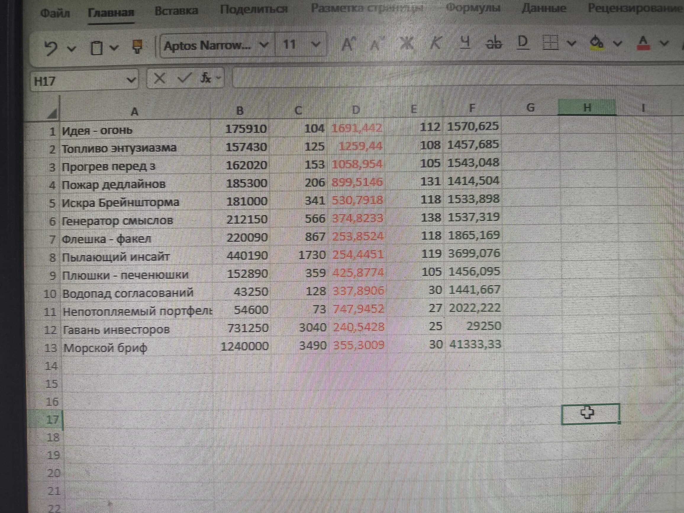Image resolution: width=684 pixels, height=513 pixels.
Task: Click the Undo arrow icon
Action: coord(51,48)
